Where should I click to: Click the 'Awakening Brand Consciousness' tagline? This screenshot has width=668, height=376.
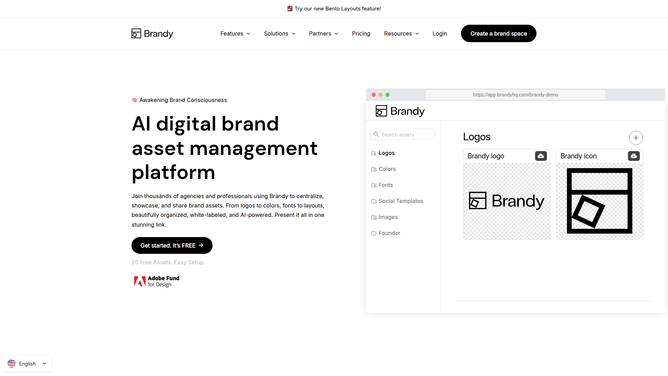(183, 100)
